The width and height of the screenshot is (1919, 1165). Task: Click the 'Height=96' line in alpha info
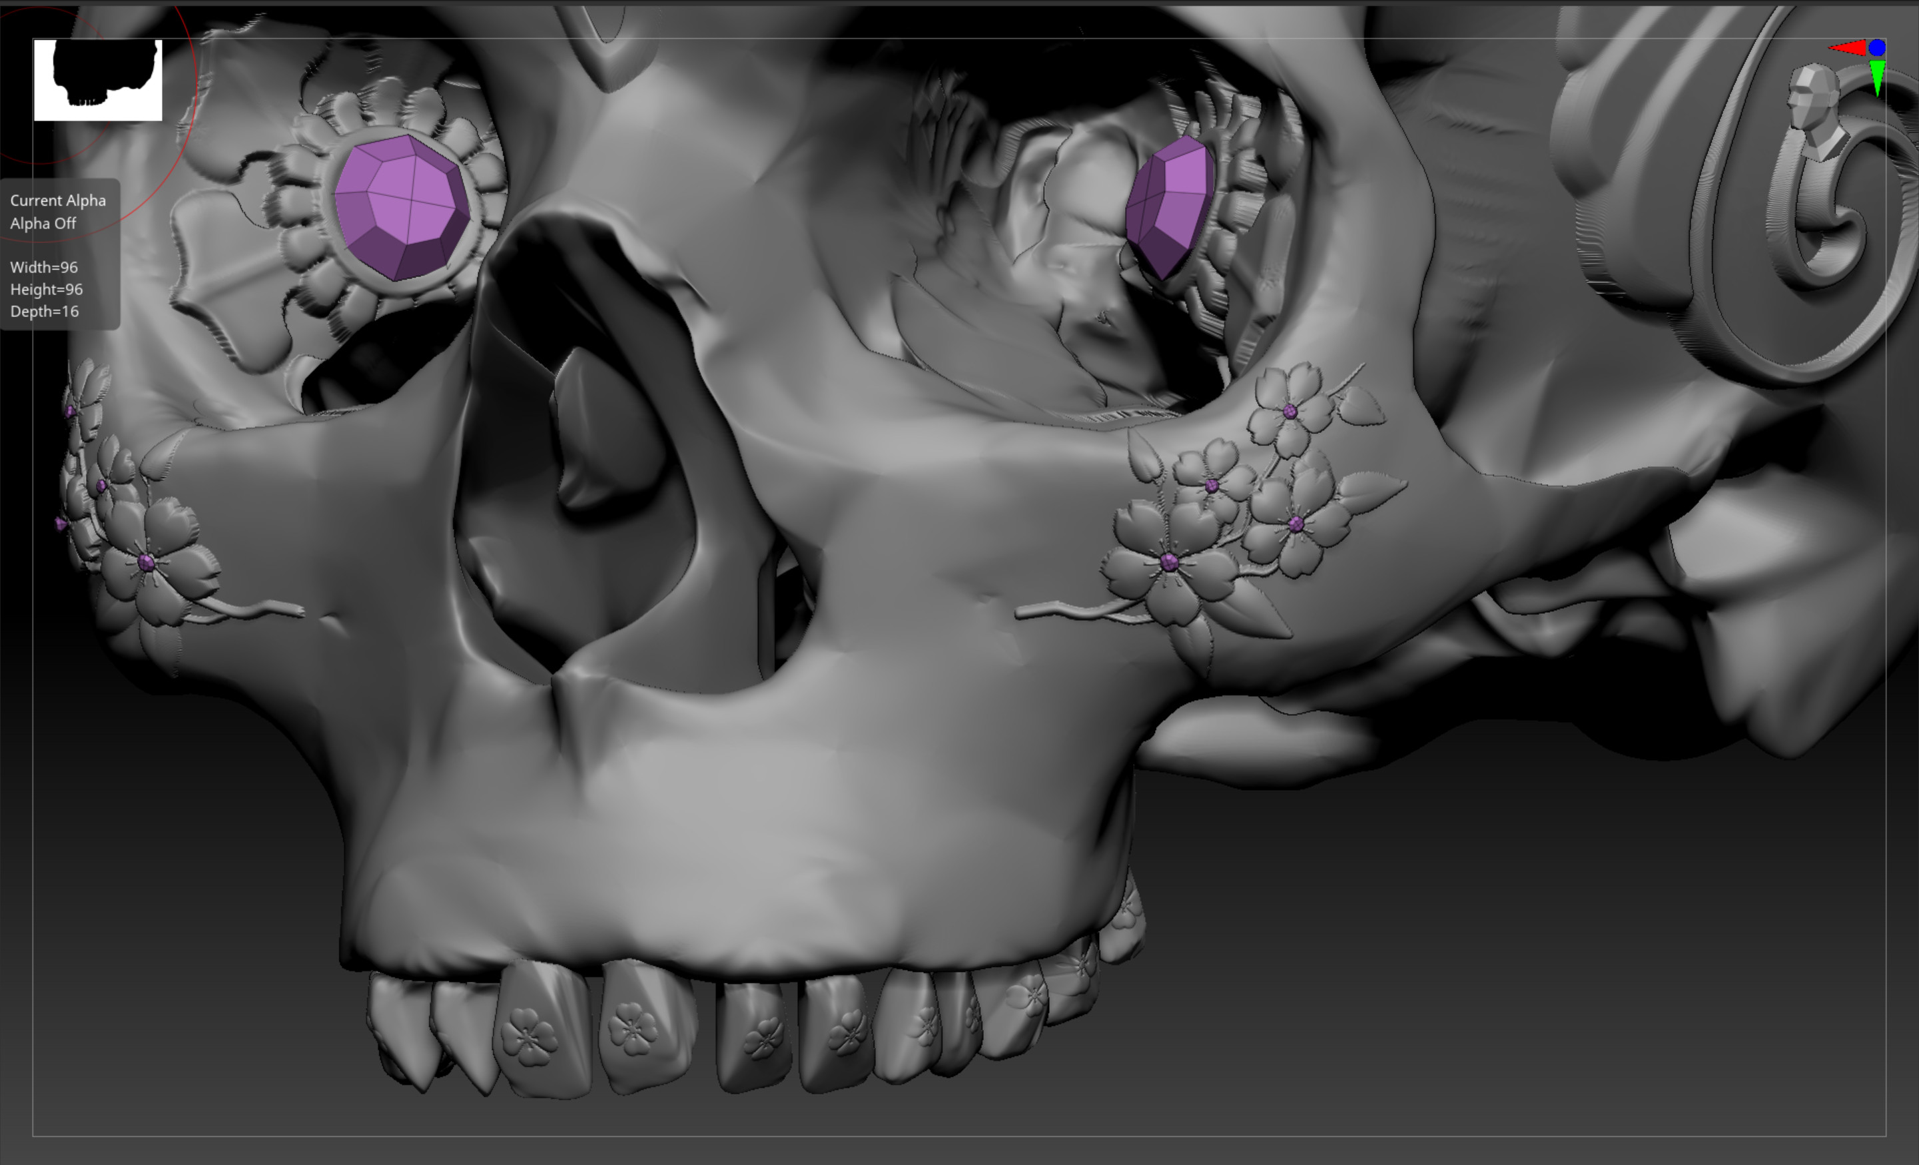(46, 290)
